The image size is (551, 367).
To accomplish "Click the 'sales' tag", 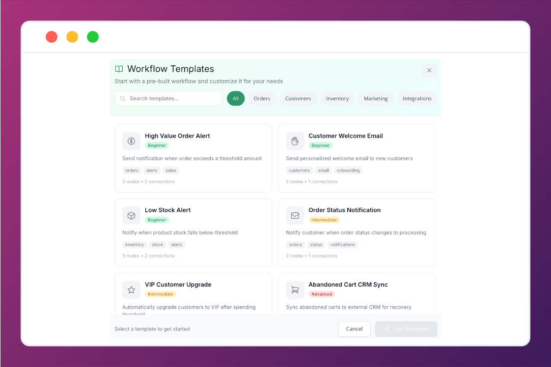I will point(171,170).
